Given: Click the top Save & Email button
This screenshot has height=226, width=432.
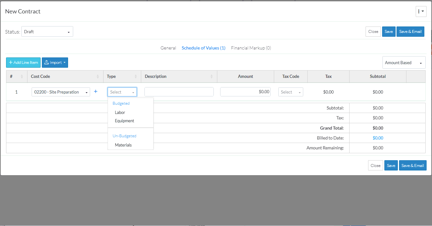Looking at the screenshot, I should (410, 32).
